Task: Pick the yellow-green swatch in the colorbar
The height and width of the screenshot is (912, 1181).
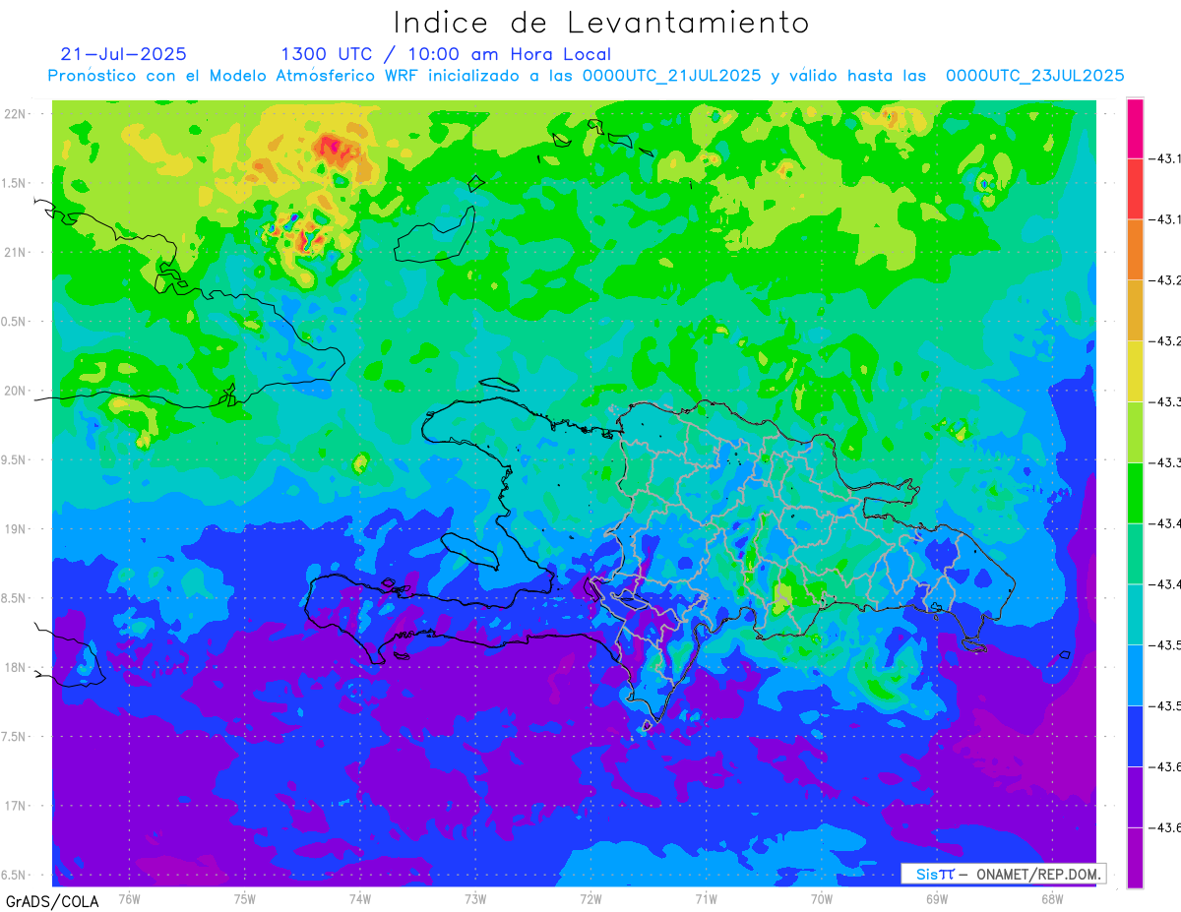Action: 1135,433
